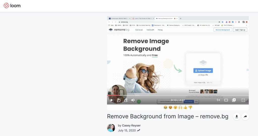Toggle theater mode view
Image resolution: width=258 pixels, height=136 pixels.
click(226, 100)
